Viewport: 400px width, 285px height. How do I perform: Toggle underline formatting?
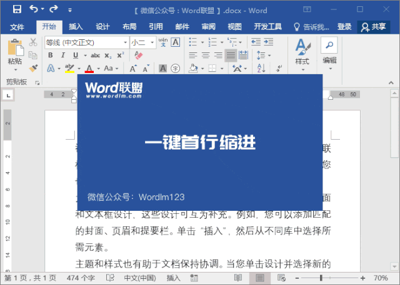click(x=76, y=55)
